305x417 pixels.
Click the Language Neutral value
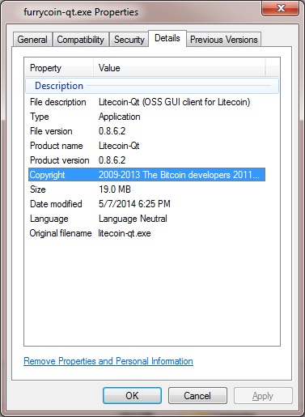[x=133, y=219]
